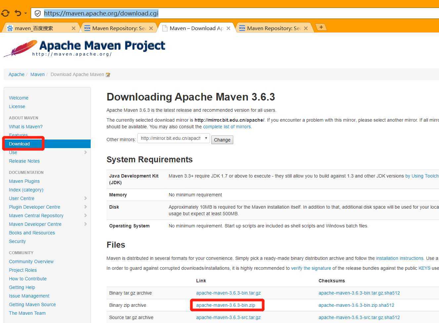Open What is Maven? sidebar link

(x=26, y=127)
